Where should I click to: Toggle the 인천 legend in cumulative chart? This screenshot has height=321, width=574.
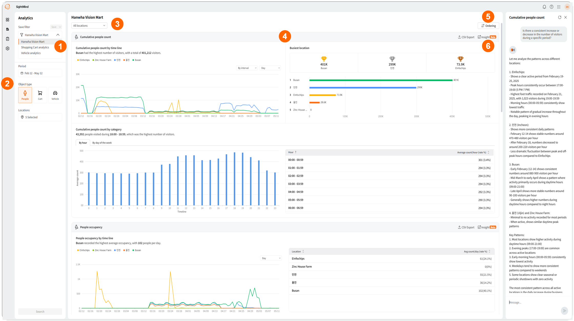[117, 60]
